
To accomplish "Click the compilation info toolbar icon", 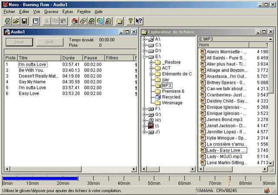I will tap(36, 21).
